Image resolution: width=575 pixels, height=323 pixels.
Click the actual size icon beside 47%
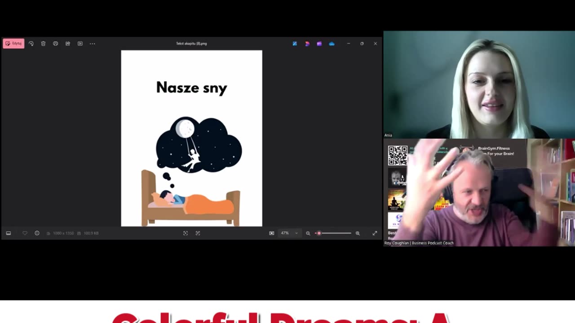click(271, 233)
